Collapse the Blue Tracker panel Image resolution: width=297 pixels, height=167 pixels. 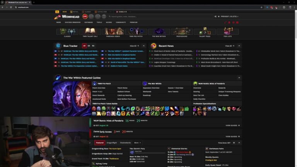click(143, 46)
